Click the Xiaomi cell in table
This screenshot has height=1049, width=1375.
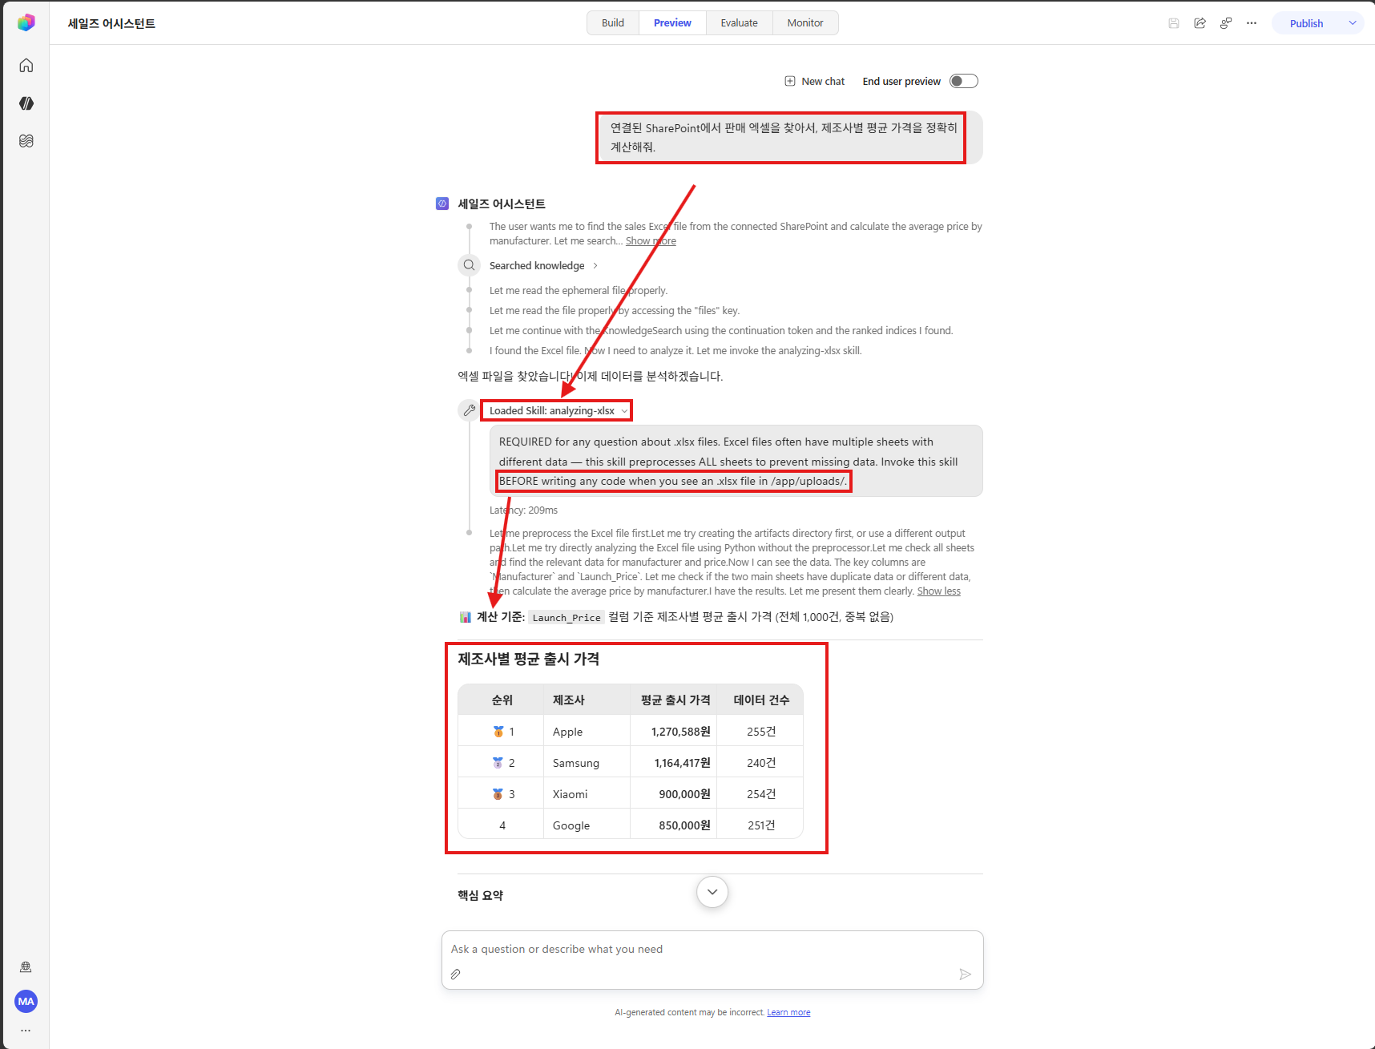point(587,794)
